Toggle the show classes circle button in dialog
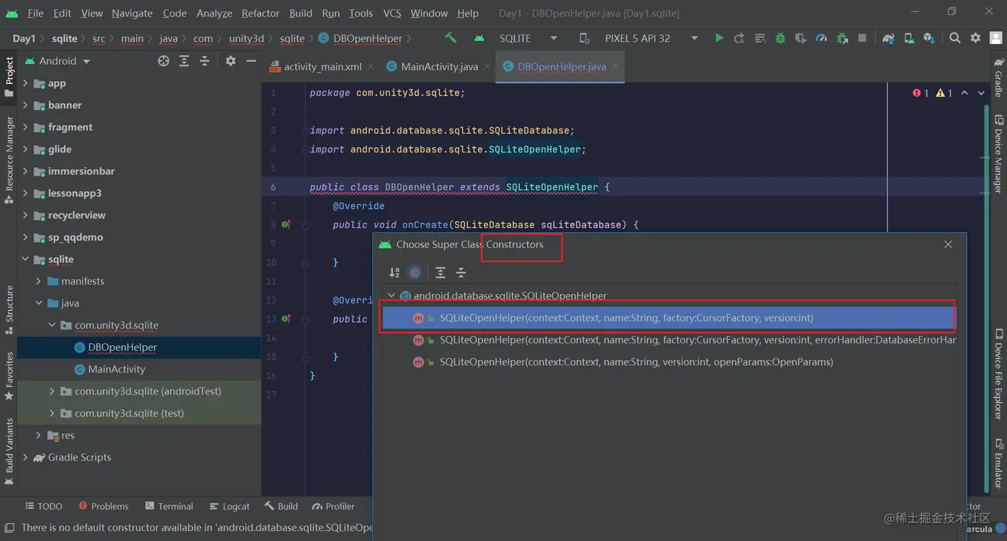The height and width of the screenshot is (541, 1007). tap(415, 272)
